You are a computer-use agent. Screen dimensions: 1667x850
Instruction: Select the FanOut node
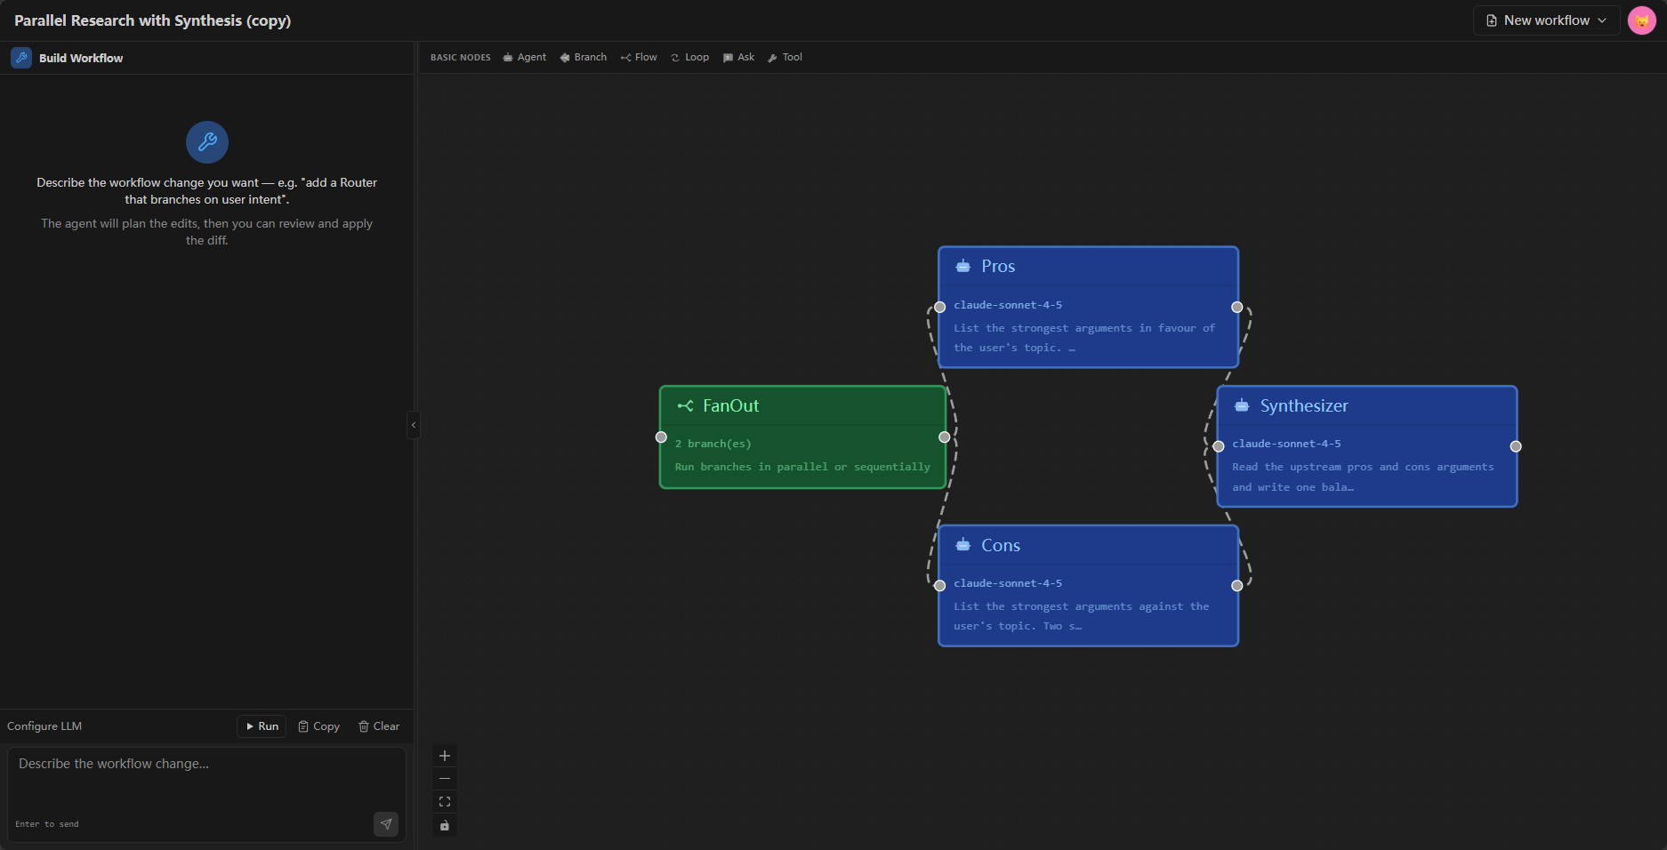(x=802, y=437)
